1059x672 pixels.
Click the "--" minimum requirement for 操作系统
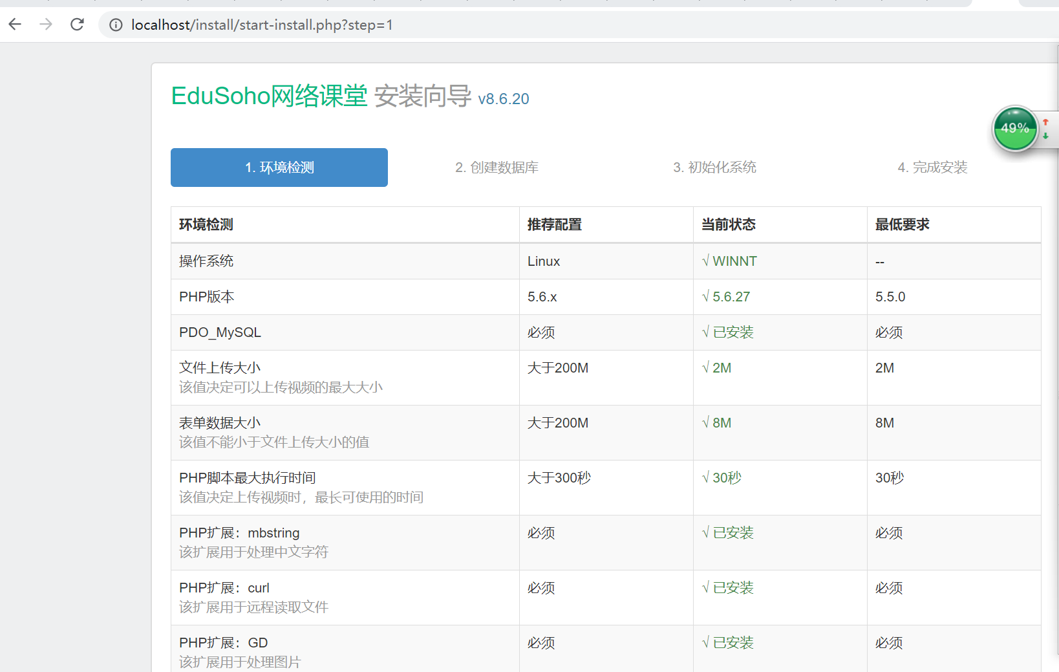[x=880, y=262]
